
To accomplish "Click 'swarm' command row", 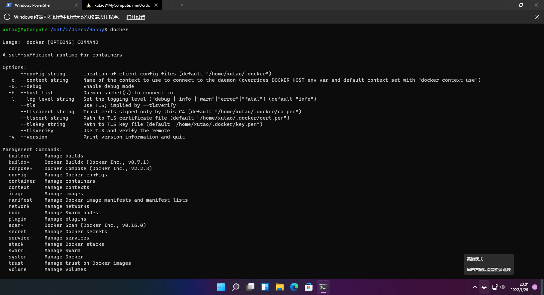I will click(45, 250).
